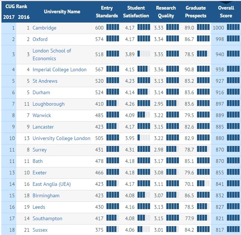
Task: Click Cambridge overall score 1000
Action: (218, 28)
